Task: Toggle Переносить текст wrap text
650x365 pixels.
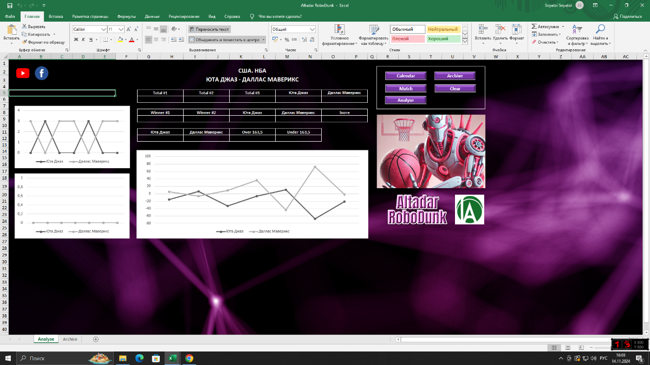Action: coord(210,29)
